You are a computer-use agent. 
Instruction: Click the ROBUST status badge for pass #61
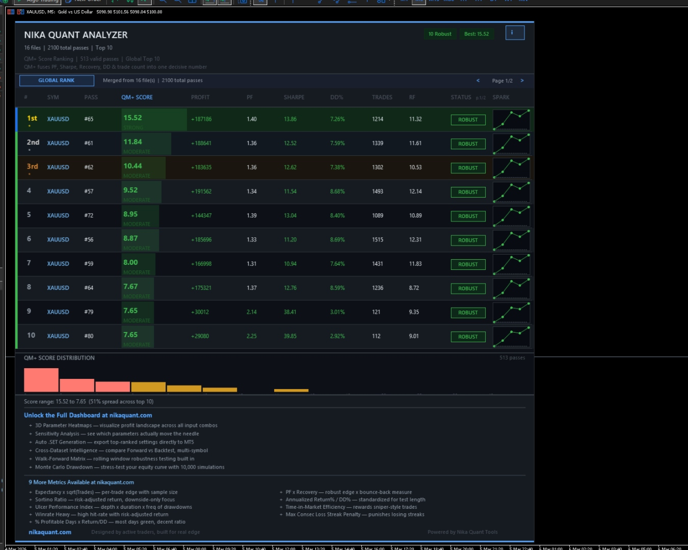[x=468, y=144]
